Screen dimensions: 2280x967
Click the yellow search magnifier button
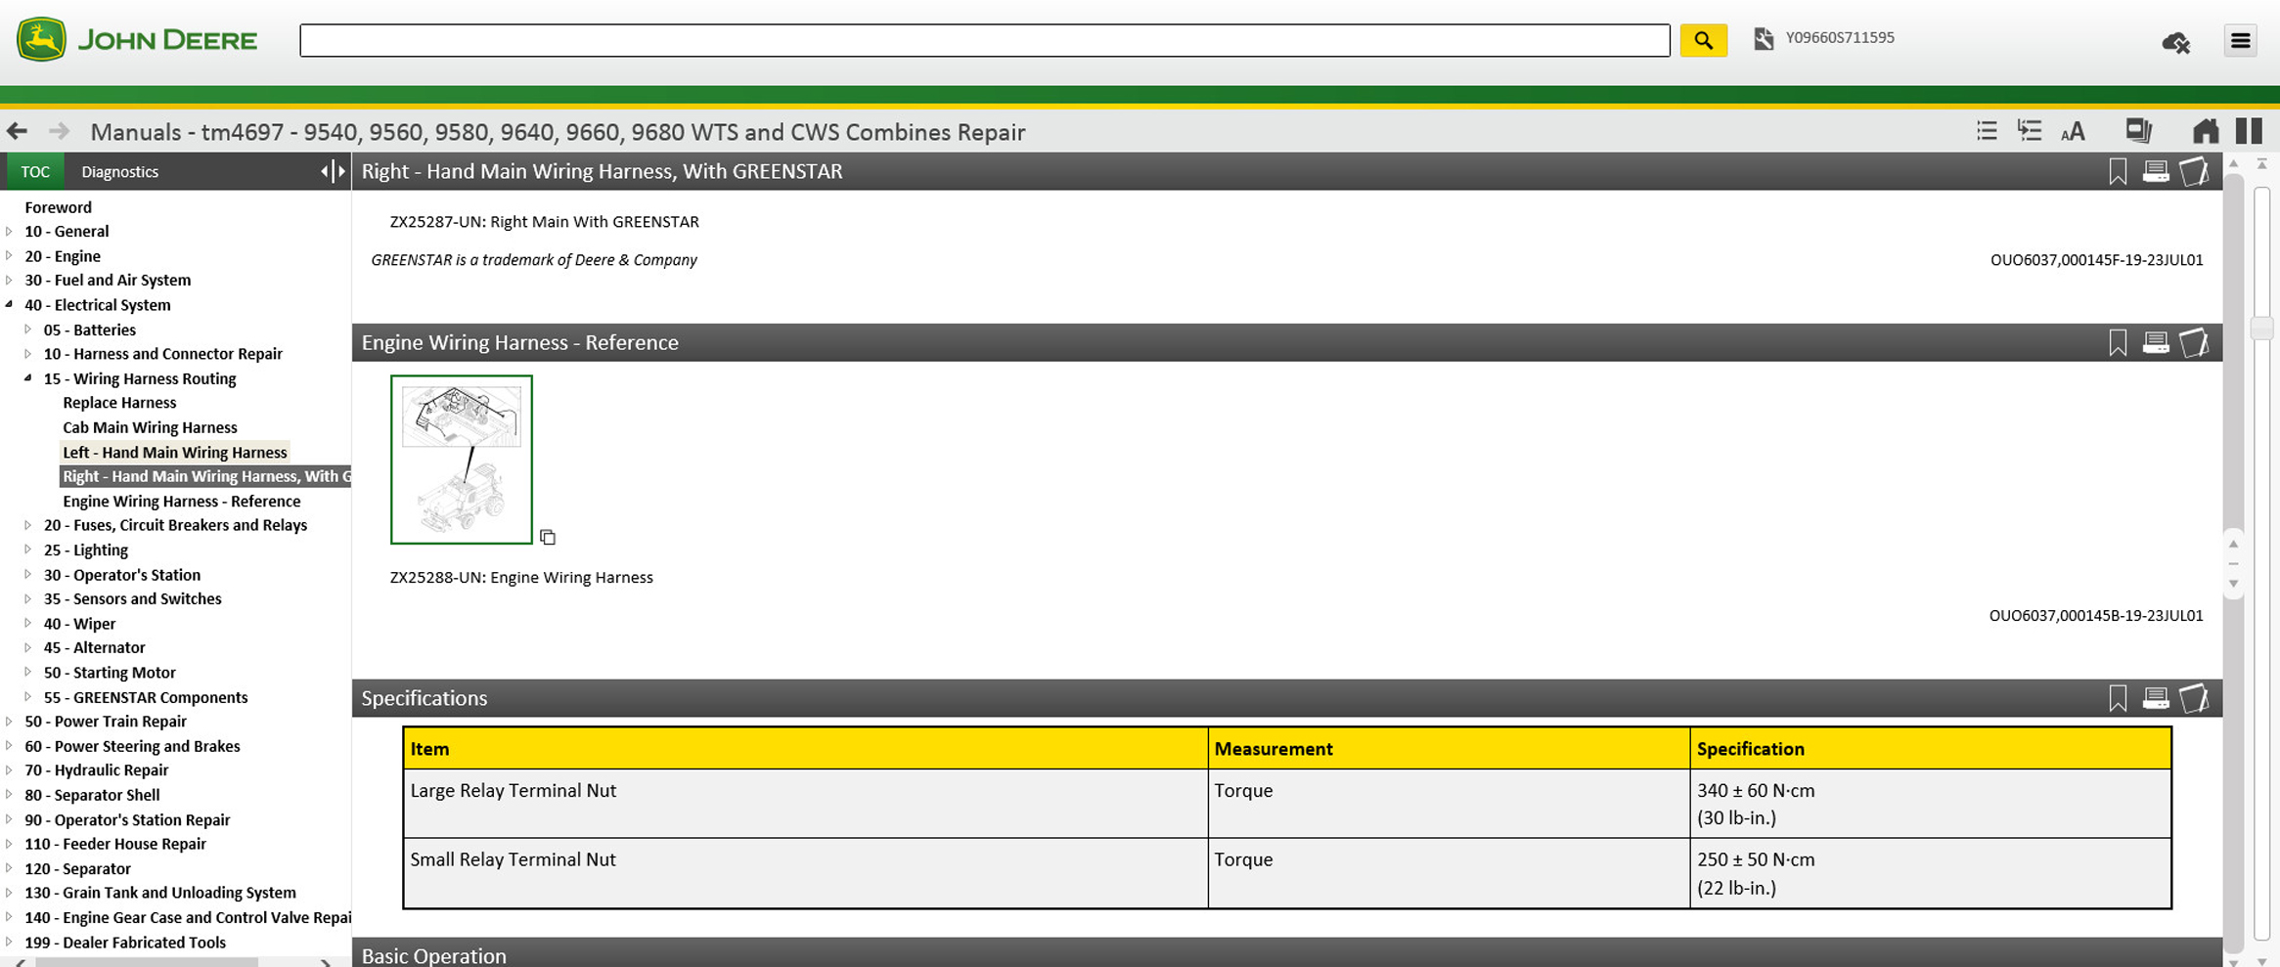1703,40
